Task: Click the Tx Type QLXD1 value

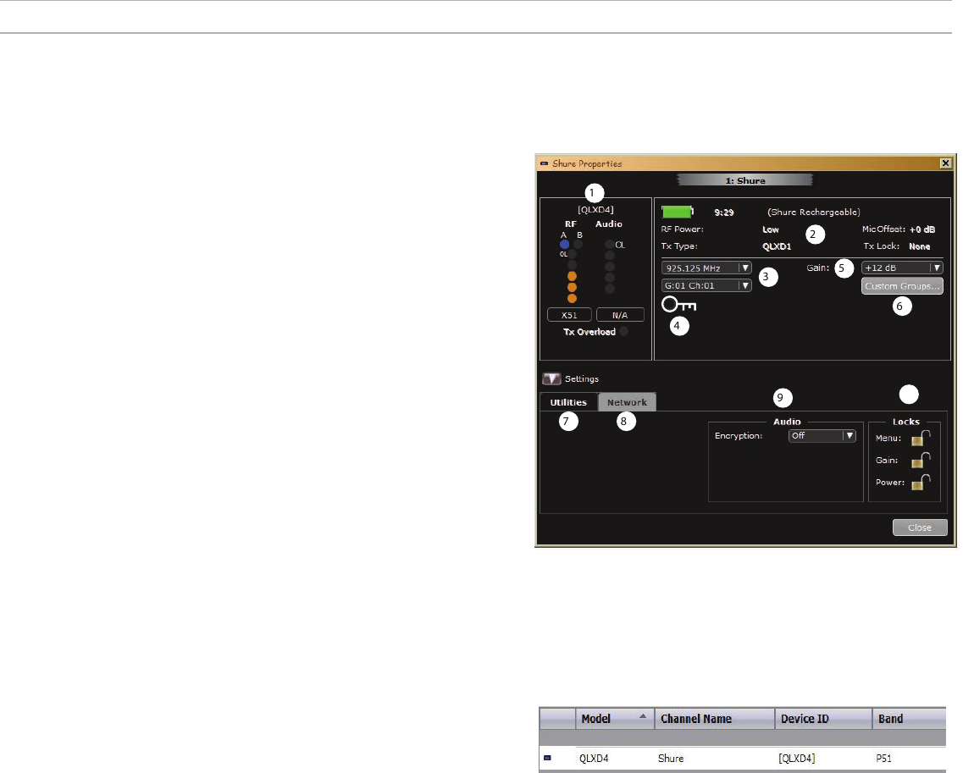Action: pyautogui.click(x=777, y=246)
